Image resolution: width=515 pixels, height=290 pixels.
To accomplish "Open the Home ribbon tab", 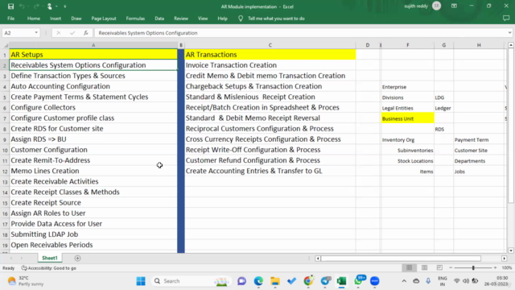I will click(x=34, y=19).
